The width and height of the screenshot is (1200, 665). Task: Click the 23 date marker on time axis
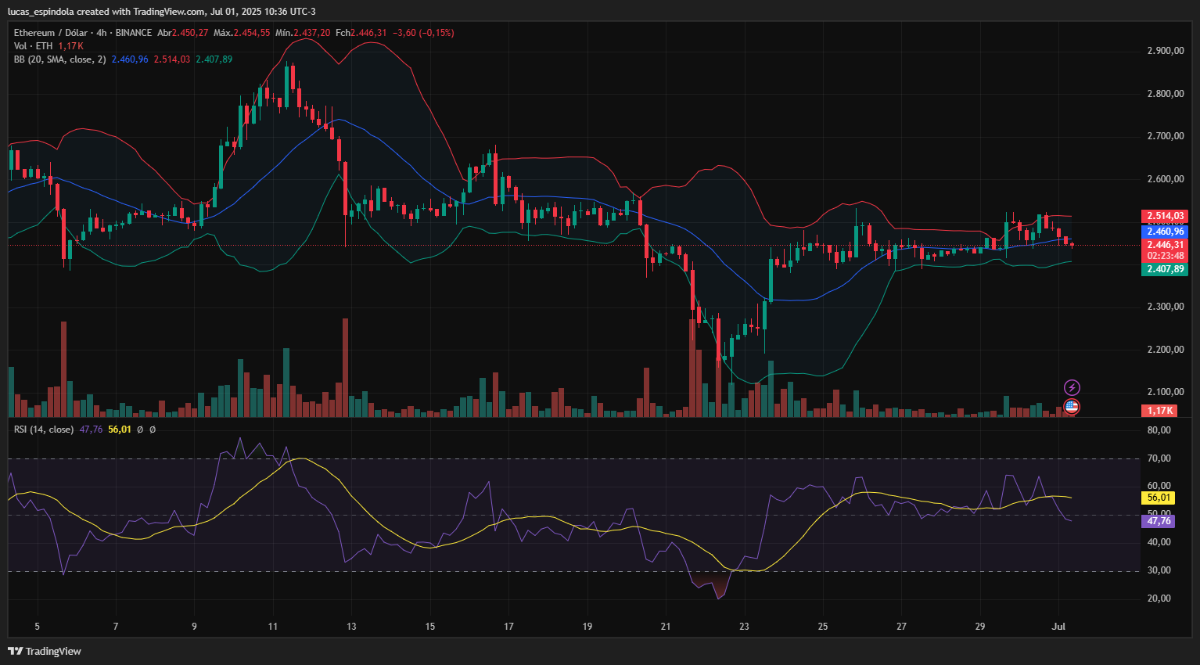[744, 627]
